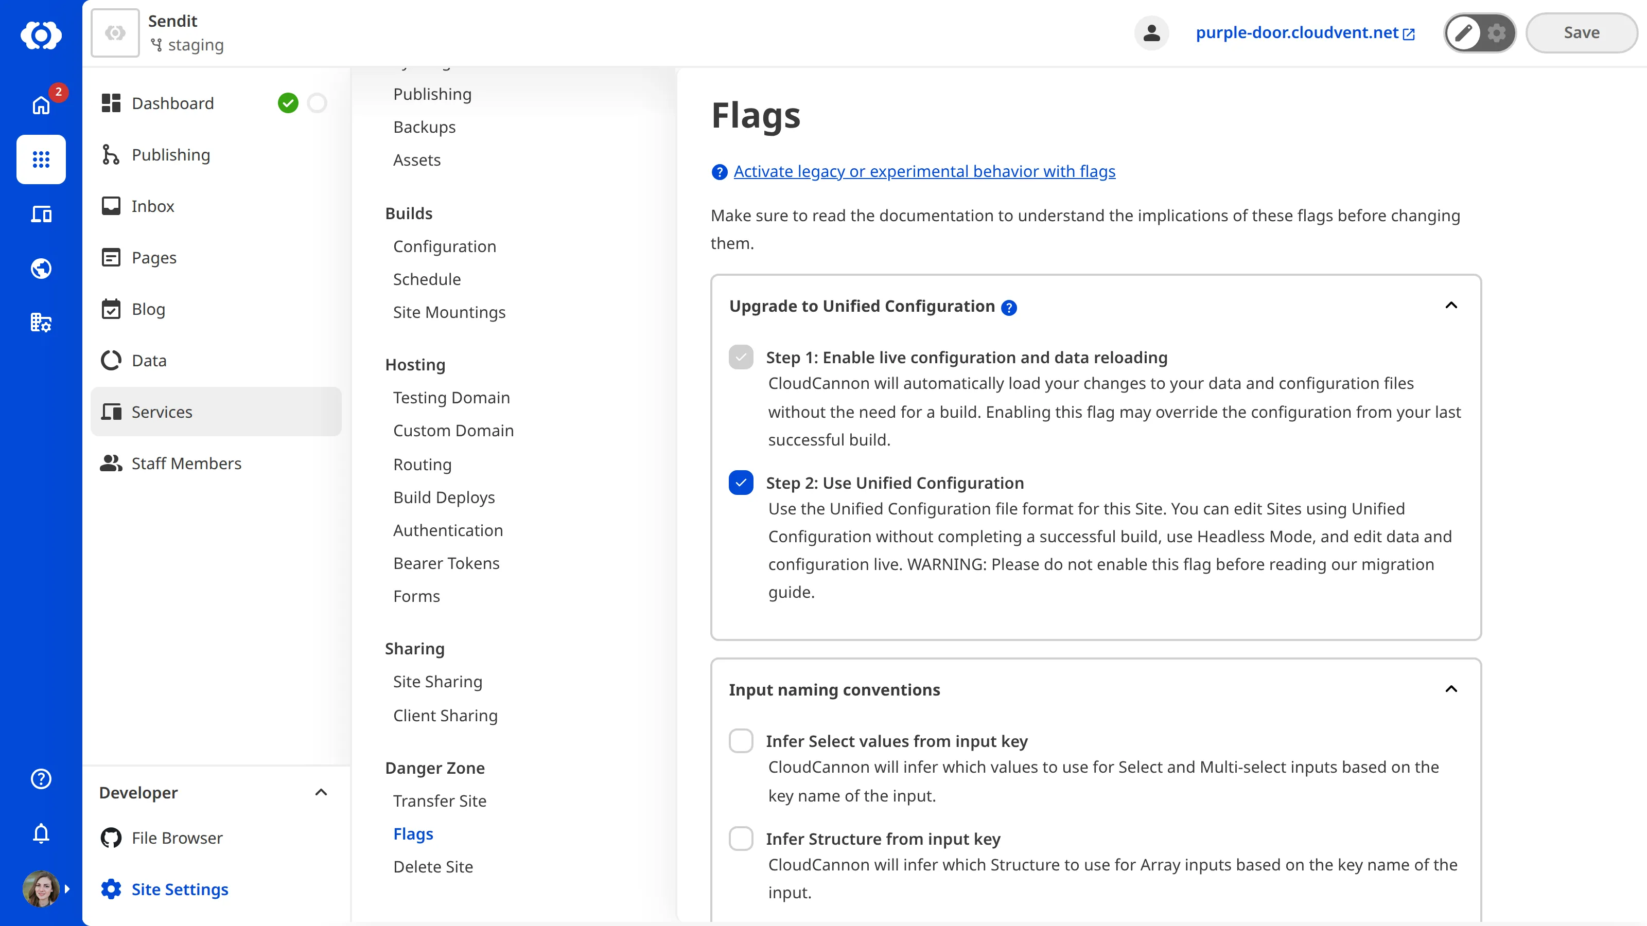
Task: Click the empty sync status circle
Action: [x=317, y=103]
